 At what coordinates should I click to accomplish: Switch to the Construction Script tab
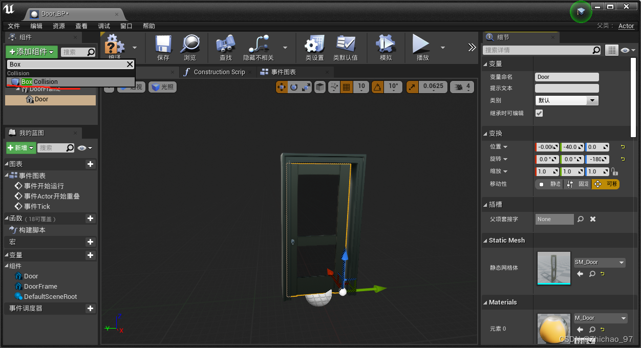pyautogui.click(x=219, y=72)
